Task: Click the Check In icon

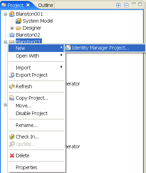Action: (12, 137)
